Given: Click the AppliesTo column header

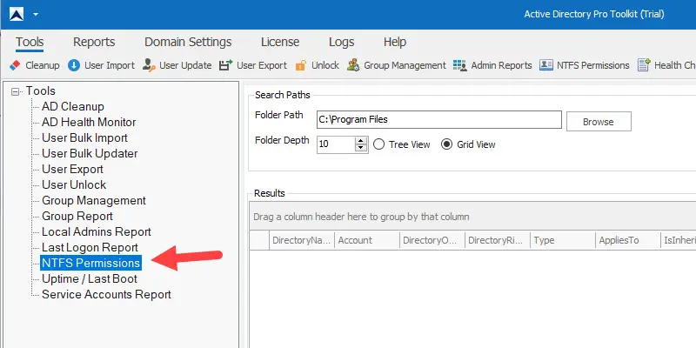Looking at the screenshot, I should (628, 241).
